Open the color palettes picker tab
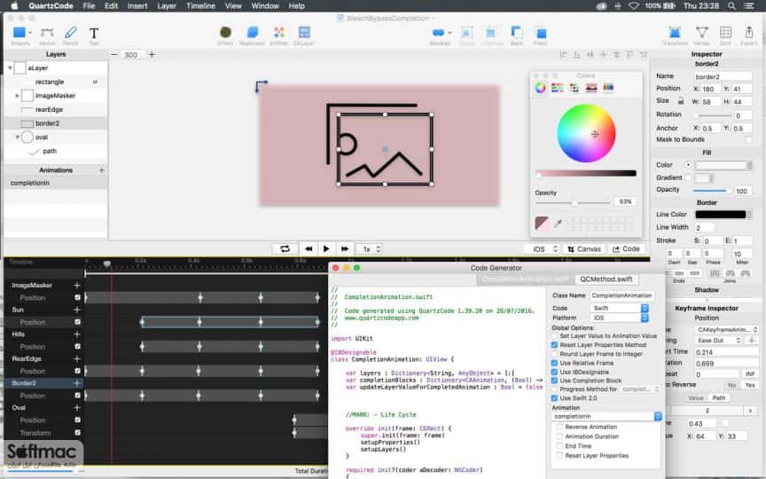766x479 pixels. tap(574, 88)
